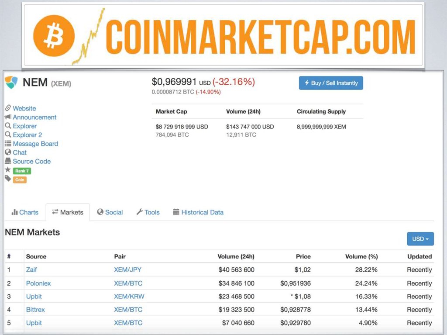Viewport: 447px width, 335px height.
Task: Click row 5 Upbit XEM/BTC pair link
Action: click(x=128, y=323)
